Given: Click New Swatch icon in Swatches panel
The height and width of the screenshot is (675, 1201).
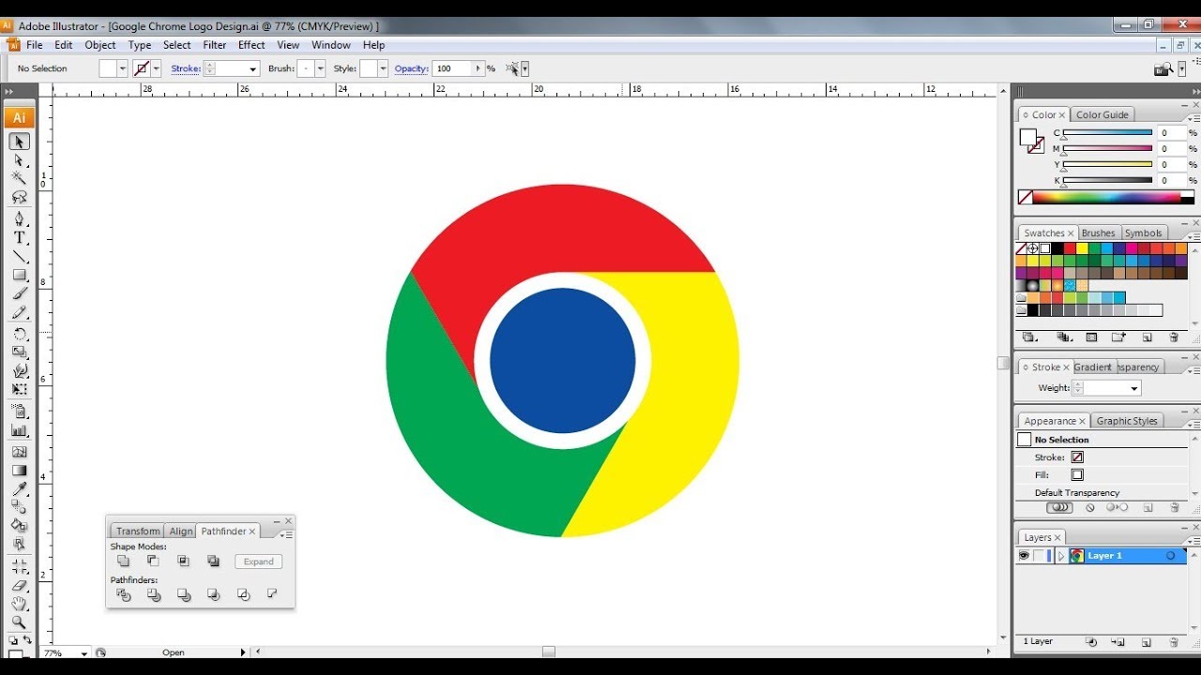Looking at the screenshot, I should pyautogui.click(x=1147, y=337).
